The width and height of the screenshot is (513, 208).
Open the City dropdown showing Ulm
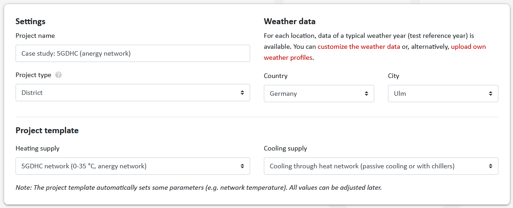click(x=443, y=94)
